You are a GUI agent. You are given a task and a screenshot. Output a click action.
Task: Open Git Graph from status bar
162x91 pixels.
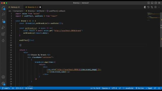pyautogui.click(x=29, y=88)
